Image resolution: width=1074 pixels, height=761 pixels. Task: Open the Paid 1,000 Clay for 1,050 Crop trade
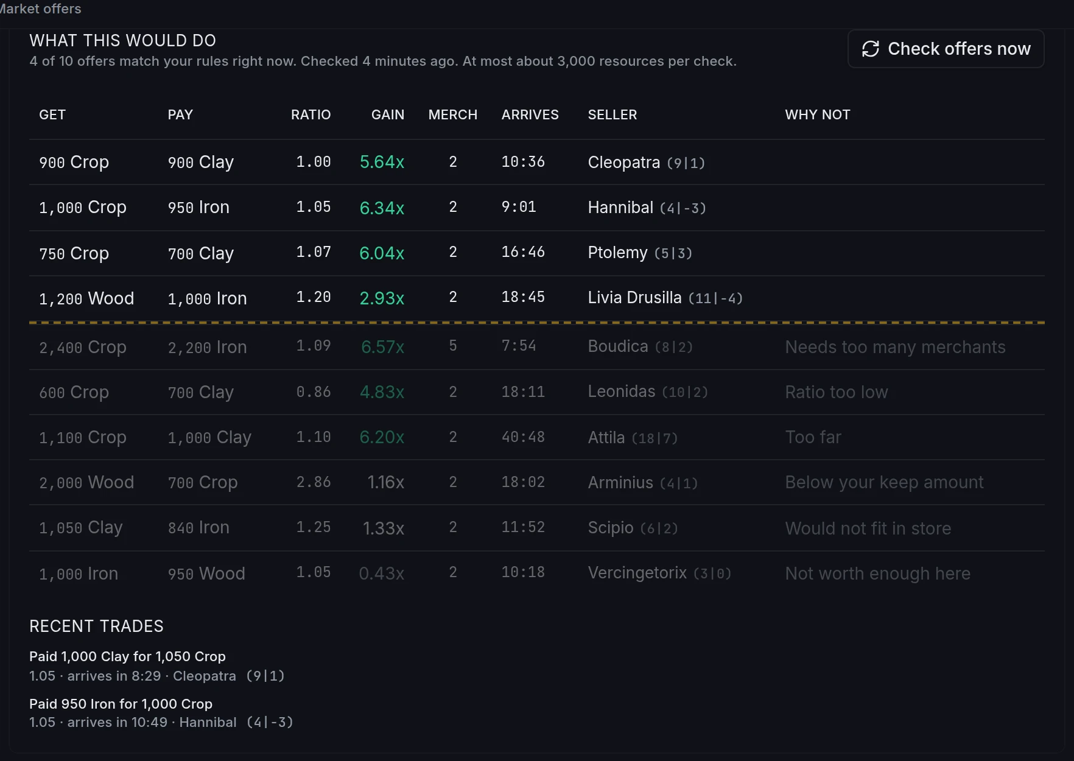127,656
